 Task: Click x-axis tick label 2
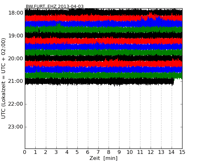[x=46, y=152]
